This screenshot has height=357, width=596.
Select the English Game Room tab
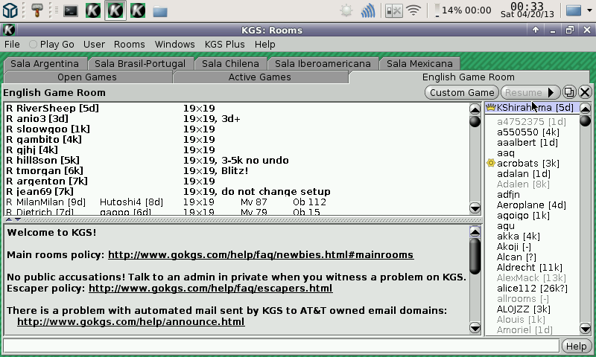(x=469, y=77)
